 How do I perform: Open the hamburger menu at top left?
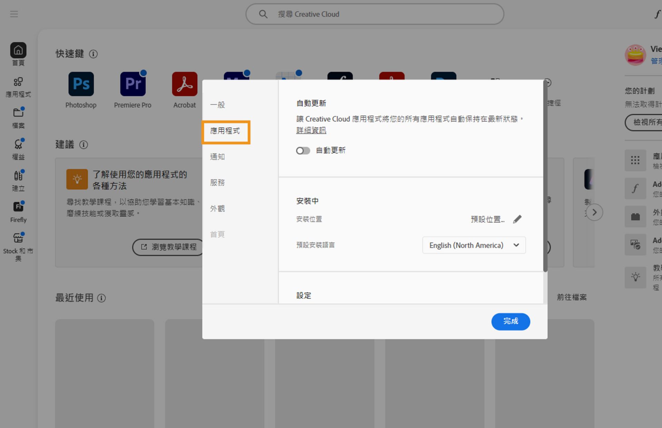click(x=14, y=14)
